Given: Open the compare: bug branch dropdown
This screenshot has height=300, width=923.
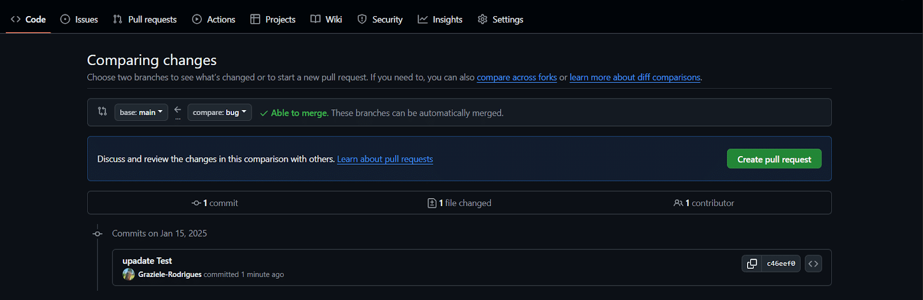Looking at the screenshot, I should click(x=219, y=112).
